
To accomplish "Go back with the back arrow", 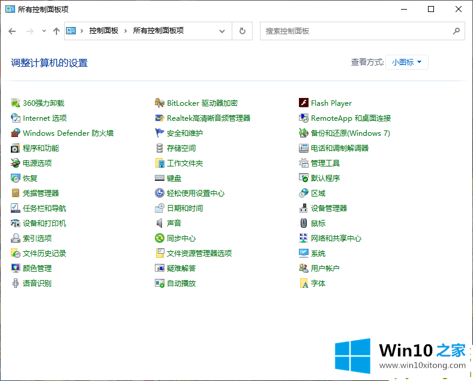I will tap(12, 31).
